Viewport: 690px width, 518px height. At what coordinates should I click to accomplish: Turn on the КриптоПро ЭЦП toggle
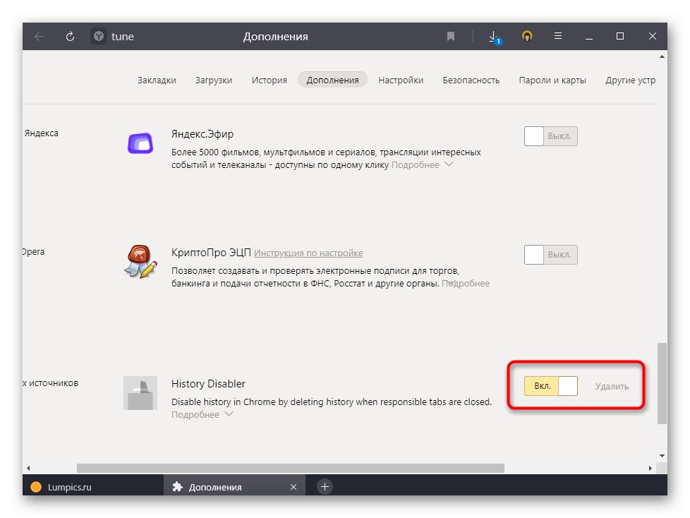(x=550, y=255)
